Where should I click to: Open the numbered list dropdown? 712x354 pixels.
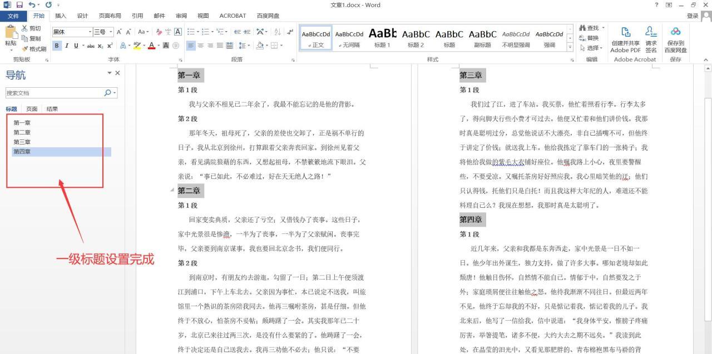point(212,32)
